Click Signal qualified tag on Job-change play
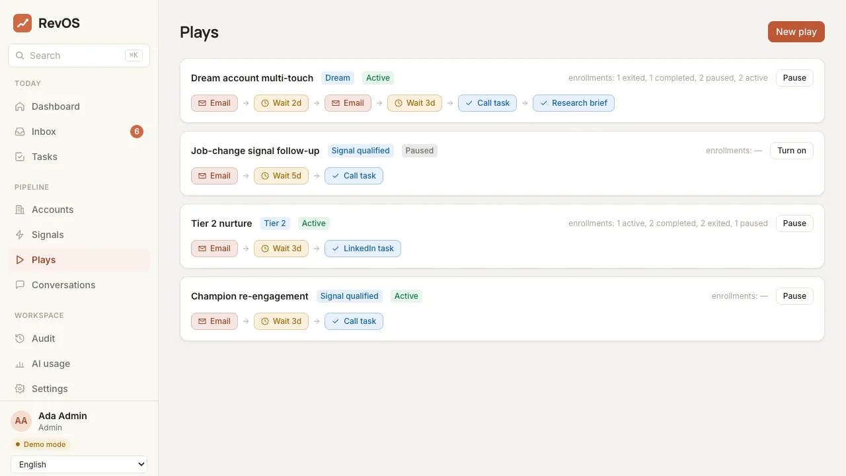The height and width of the screenshot is (476, 846). point(361,151)
